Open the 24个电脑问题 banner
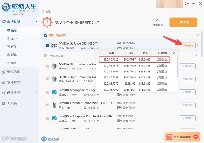The image size is (204, 143). [182, 136]
